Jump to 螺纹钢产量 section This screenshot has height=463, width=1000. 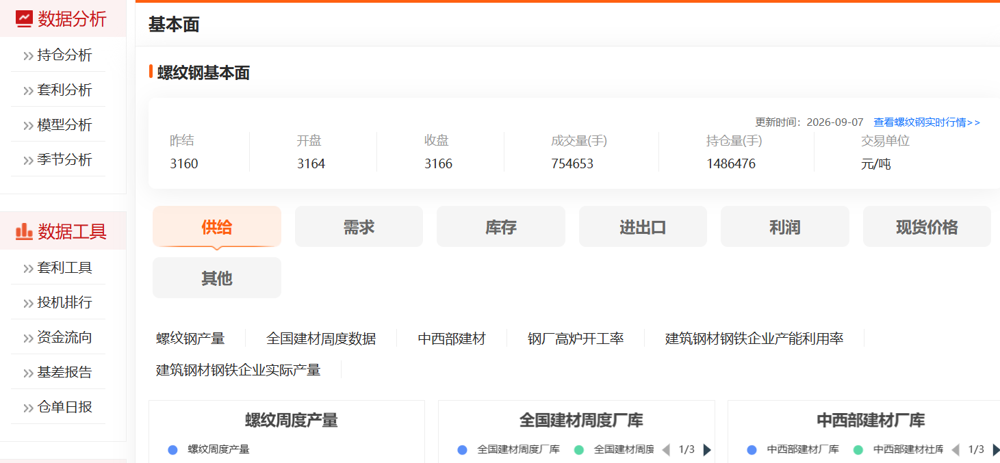(x=190, y=339)
